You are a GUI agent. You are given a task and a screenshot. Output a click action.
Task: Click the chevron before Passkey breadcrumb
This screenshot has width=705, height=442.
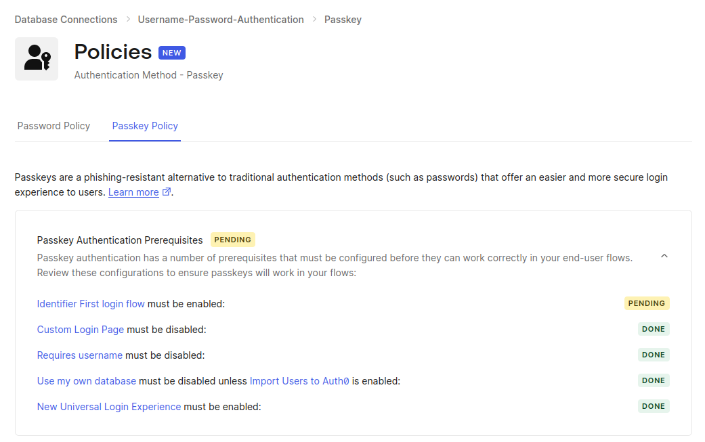[314, 20]
